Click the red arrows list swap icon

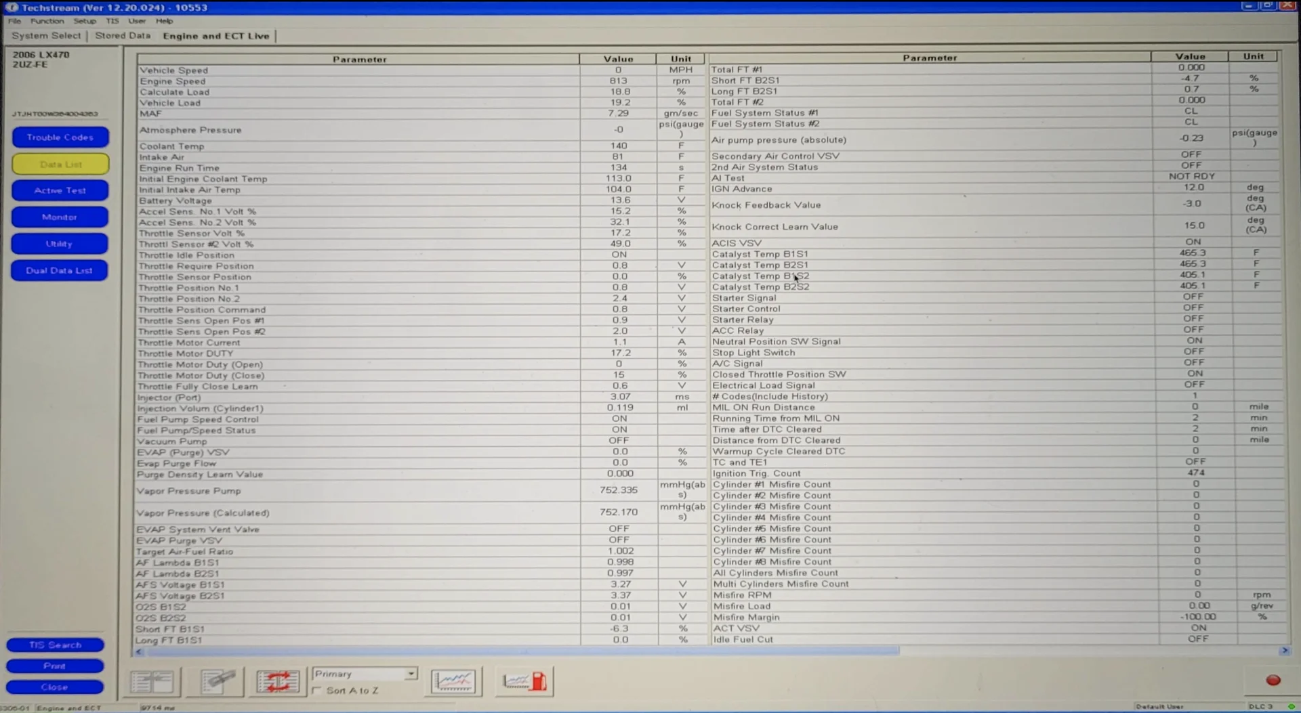pyautogui.click(x=277, y=681)
